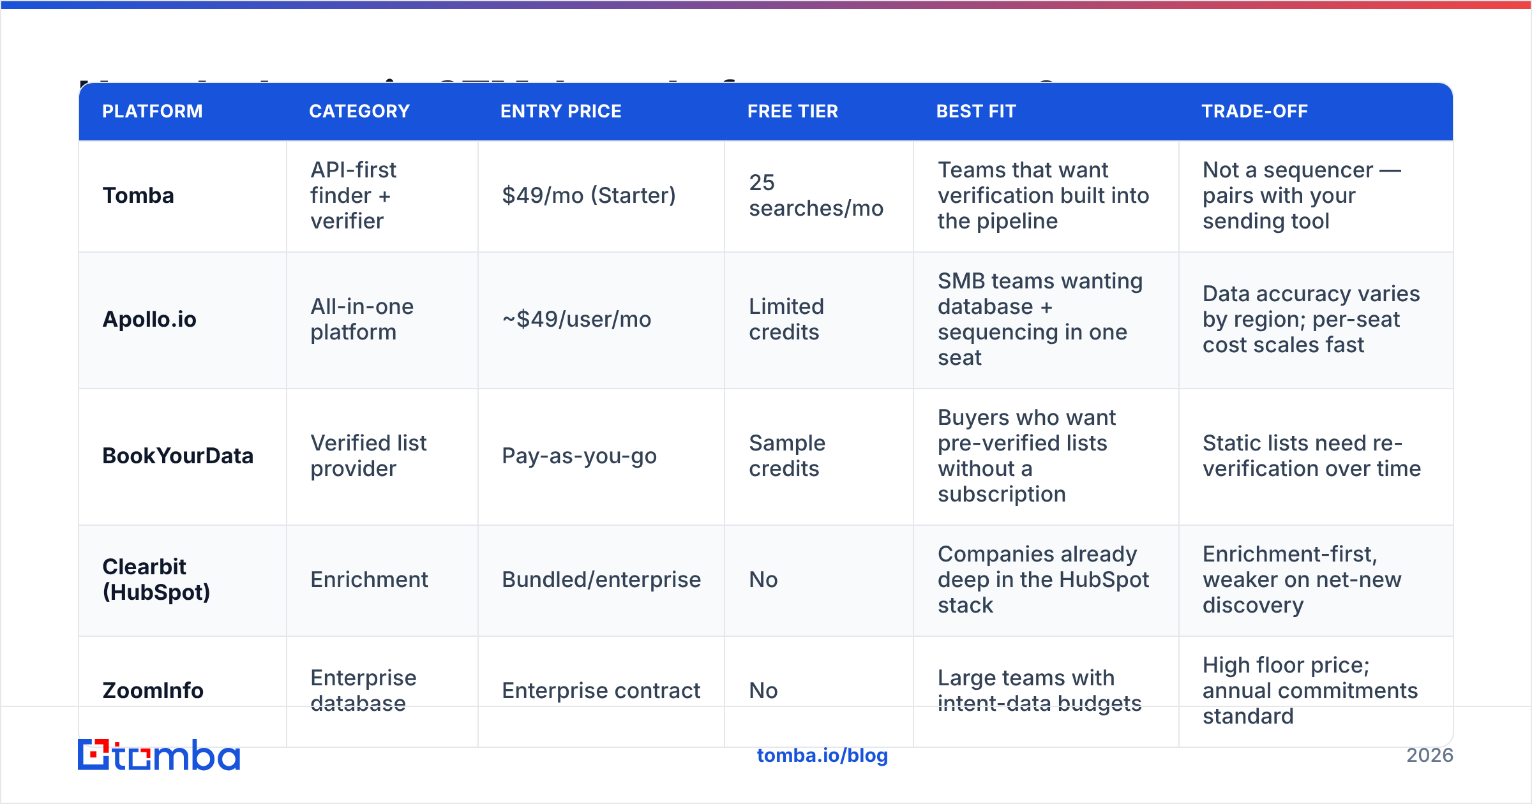The width and height of the screenshot is (1532, 804).
Task: Click the 'Pay-as-you-go' price cell
Action: 601,456
